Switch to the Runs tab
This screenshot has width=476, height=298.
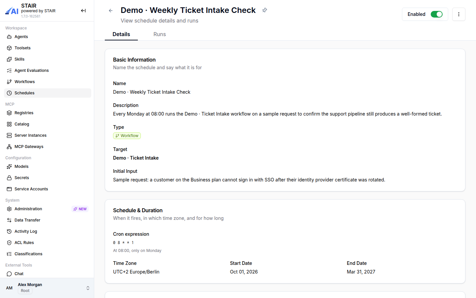[x=160, y=34]
